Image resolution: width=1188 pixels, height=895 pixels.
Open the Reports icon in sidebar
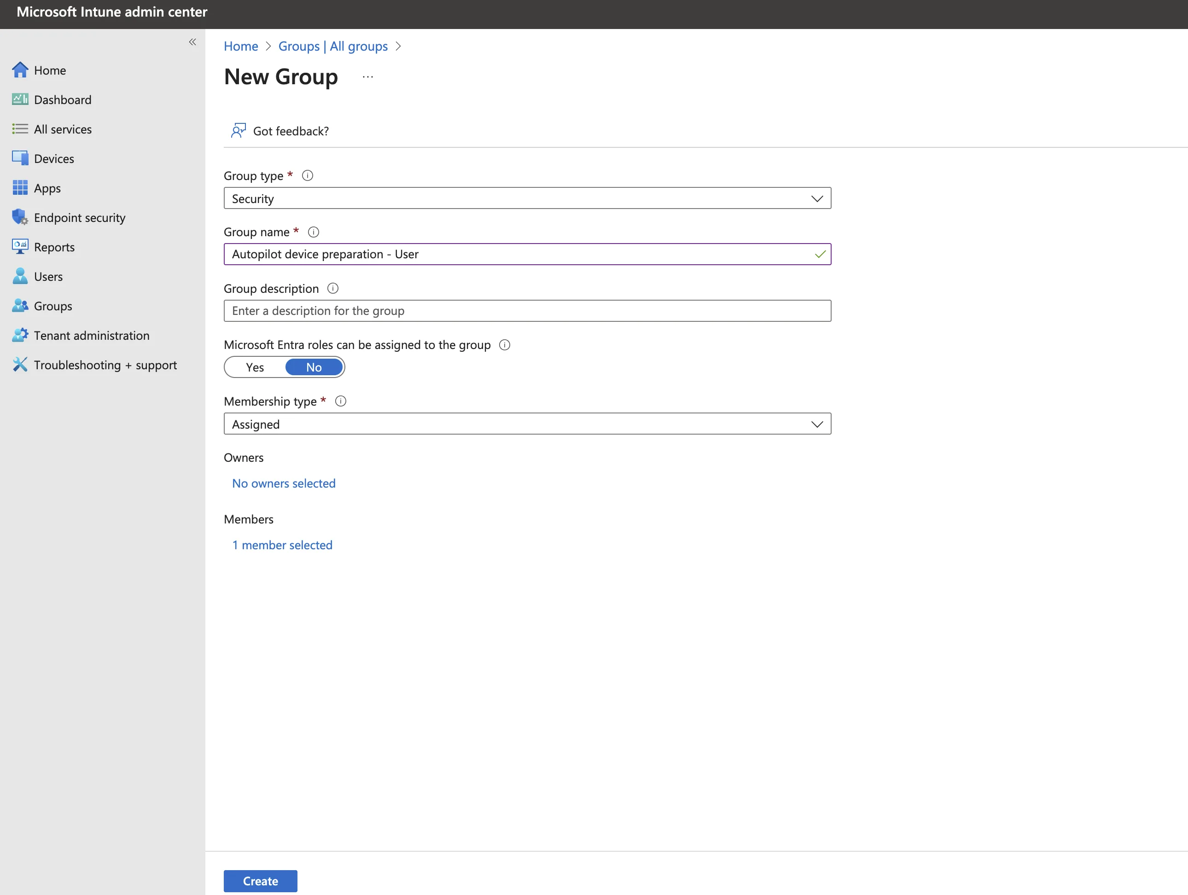20,247
